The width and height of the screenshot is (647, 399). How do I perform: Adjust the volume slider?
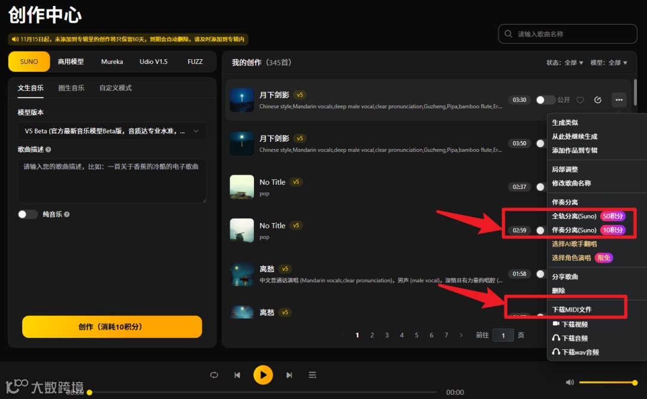pos(607,382)
